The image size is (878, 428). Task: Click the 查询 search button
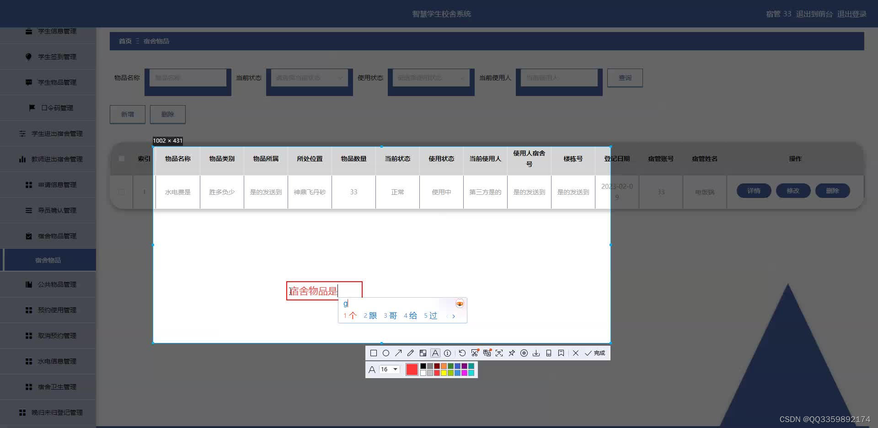pyautogui.click(x=625, y=78)
